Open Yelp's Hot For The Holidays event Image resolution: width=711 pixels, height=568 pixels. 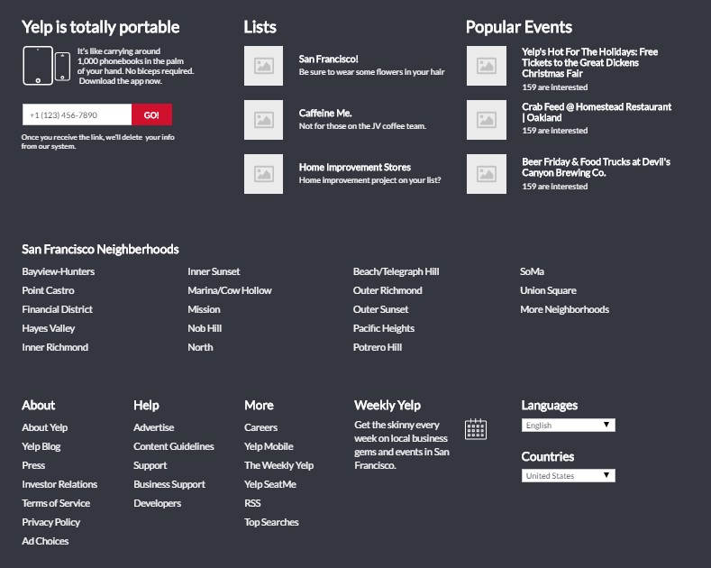(x=589, y=62)
